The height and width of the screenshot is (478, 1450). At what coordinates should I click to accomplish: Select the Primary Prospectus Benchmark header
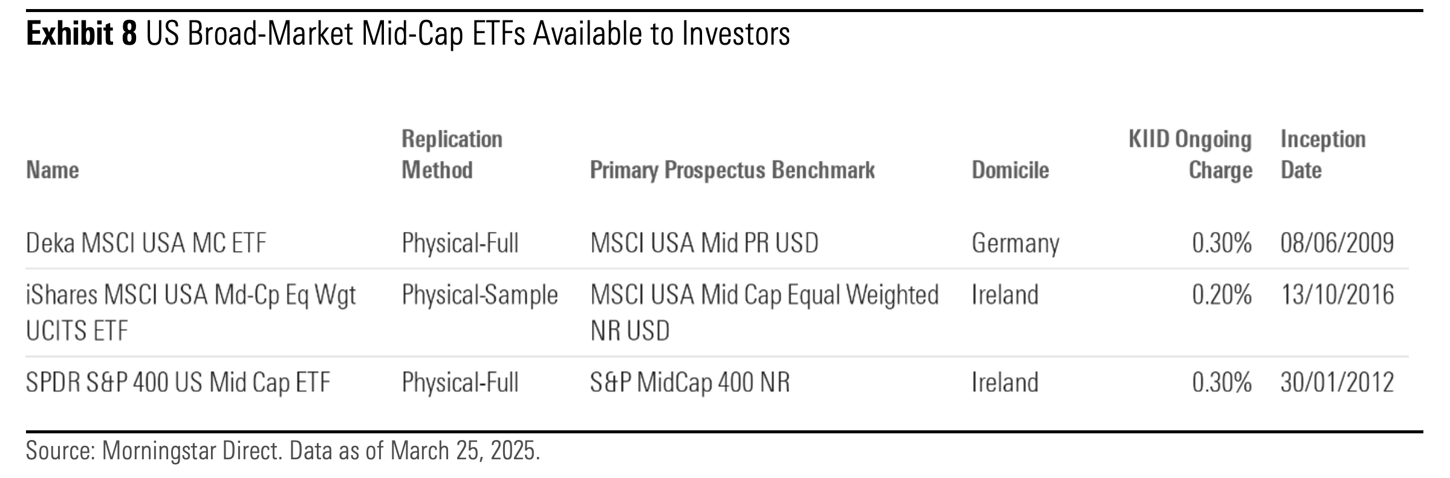pyautogui.click(x=732, y=170)
